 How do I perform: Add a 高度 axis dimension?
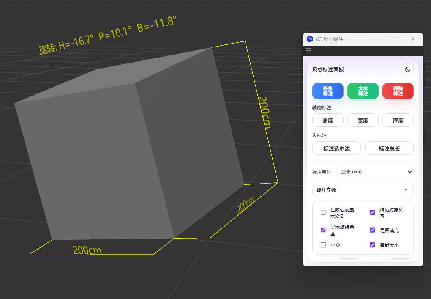click(327, 121)
